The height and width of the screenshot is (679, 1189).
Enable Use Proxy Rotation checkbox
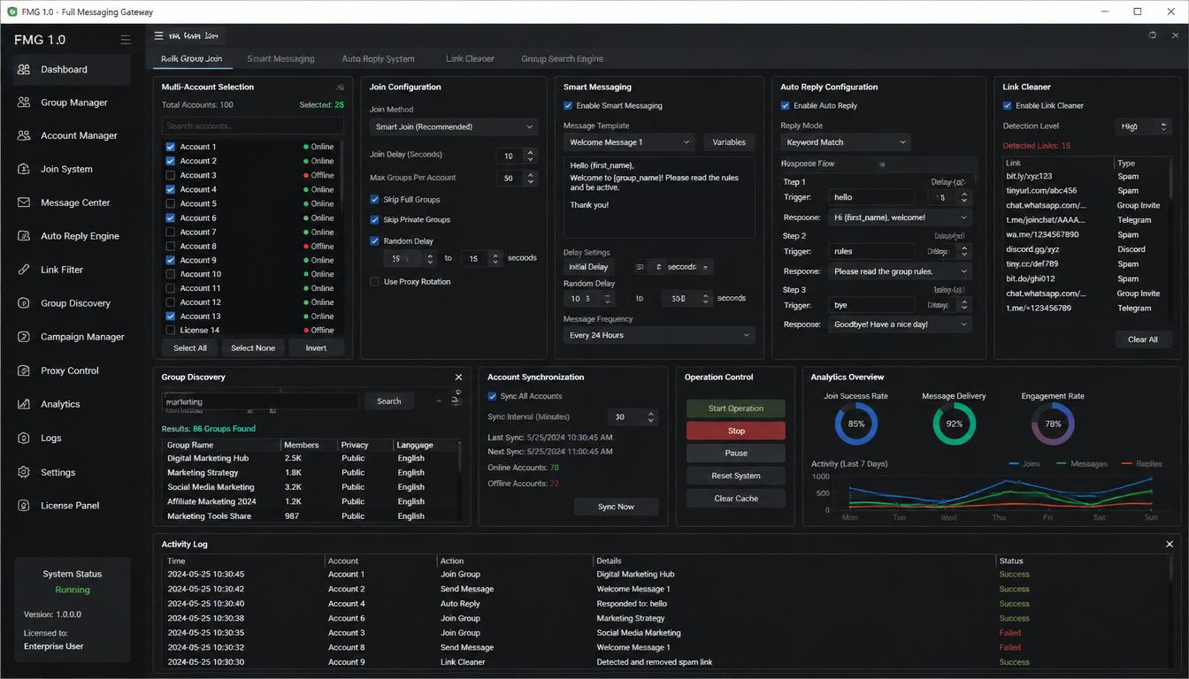tap(374, 282)
